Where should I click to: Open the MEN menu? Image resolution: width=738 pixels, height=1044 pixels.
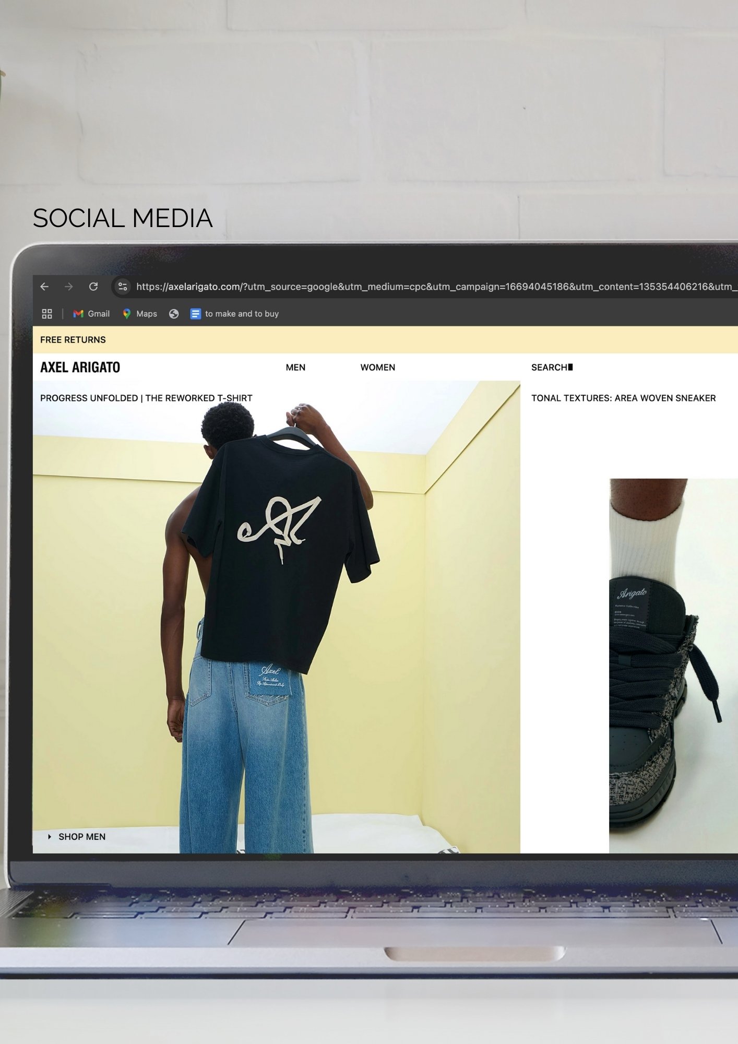pyautogui.click(x=295, y=367)
